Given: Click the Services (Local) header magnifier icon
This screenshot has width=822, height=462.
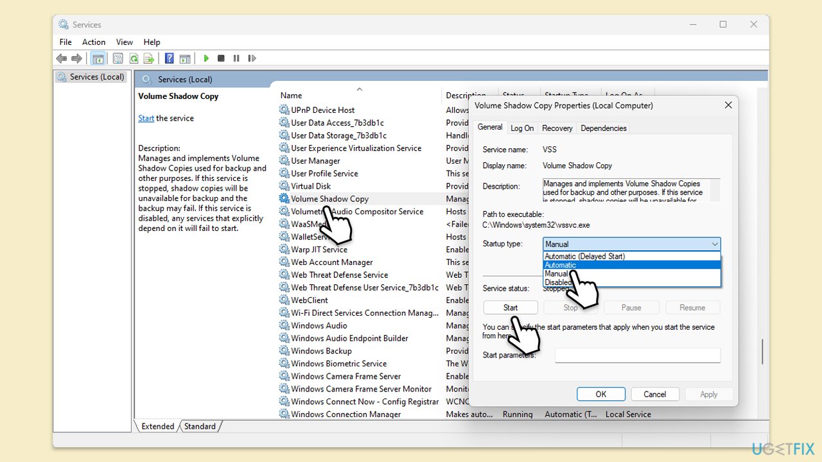Looking at the screenshot, I should pos(147,80).
